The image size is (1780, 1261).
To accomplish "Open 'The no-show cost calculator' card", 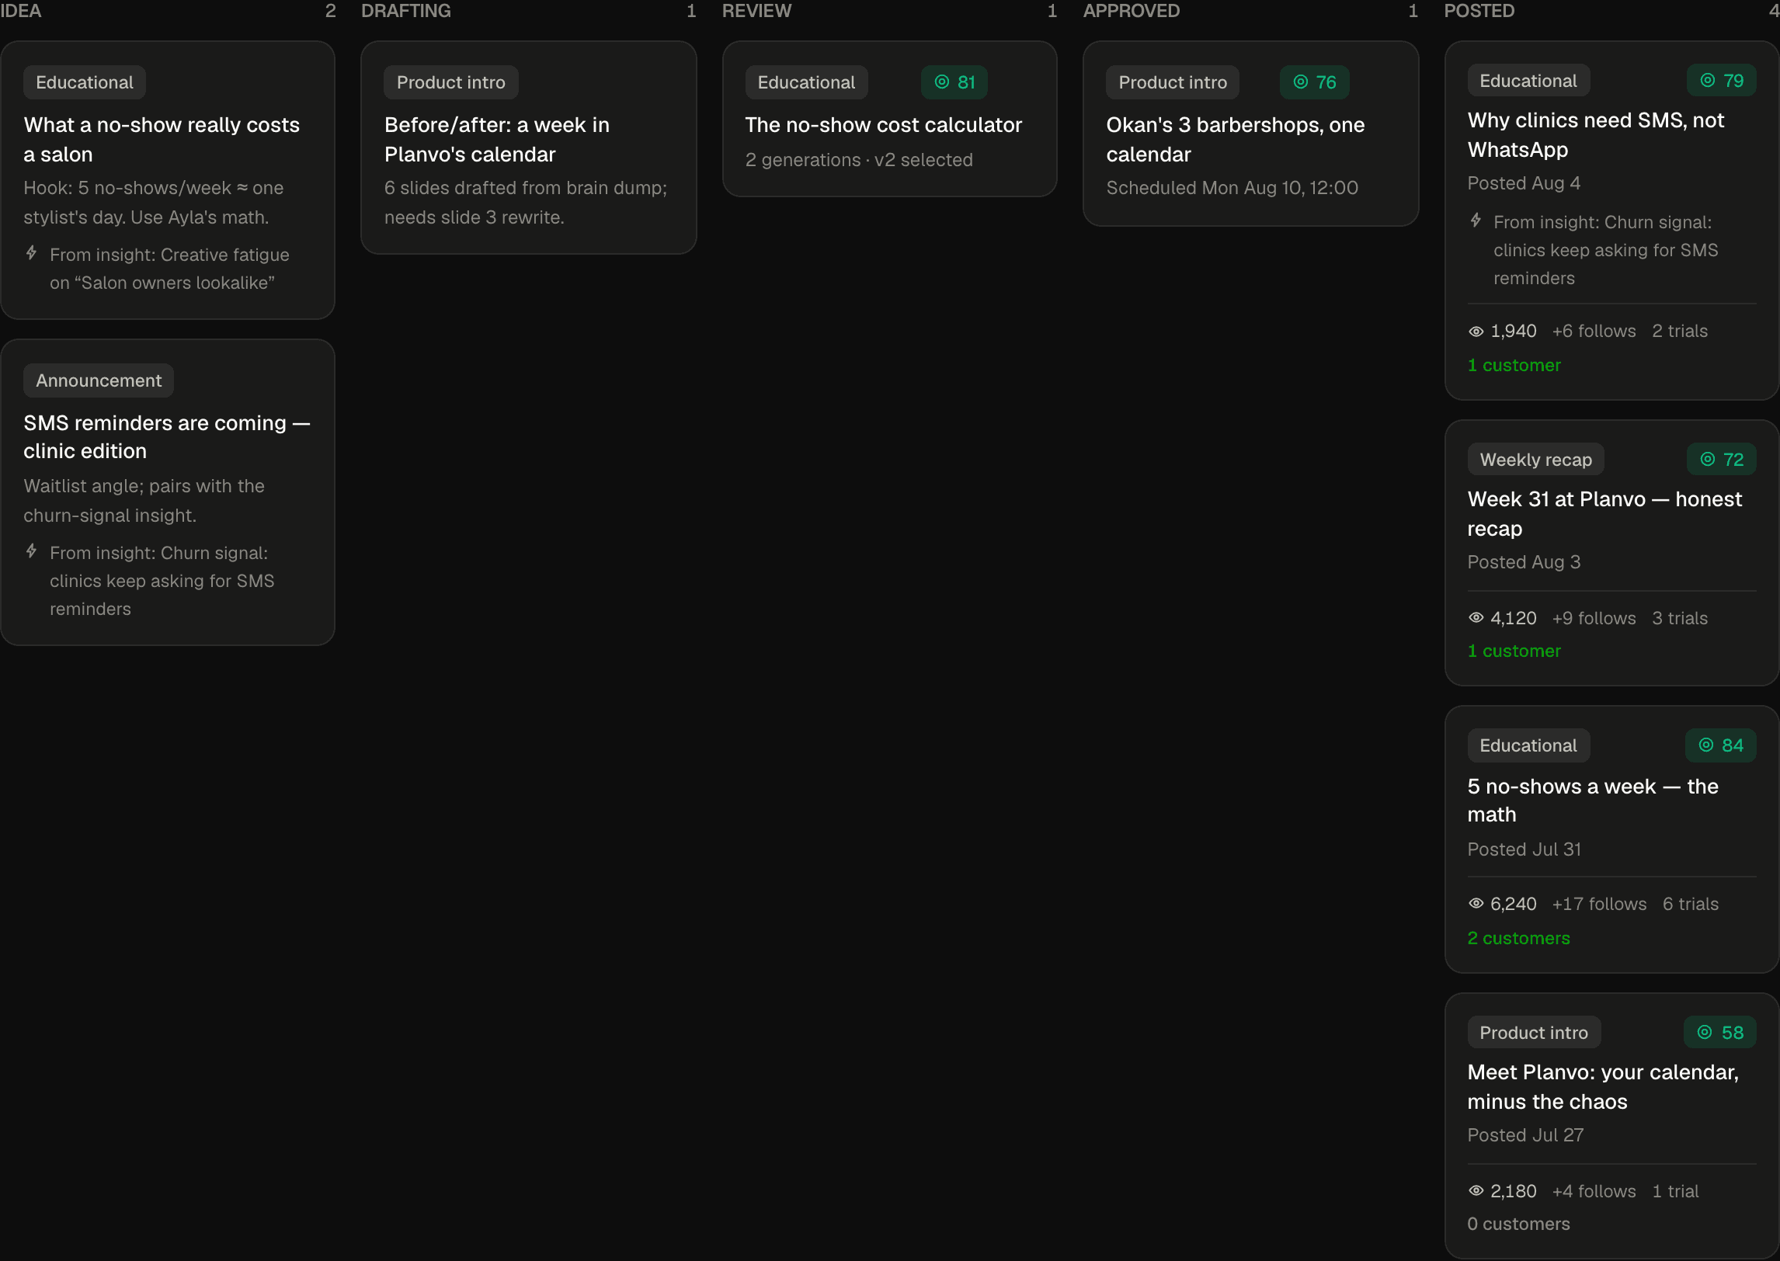I will [890, 119].
